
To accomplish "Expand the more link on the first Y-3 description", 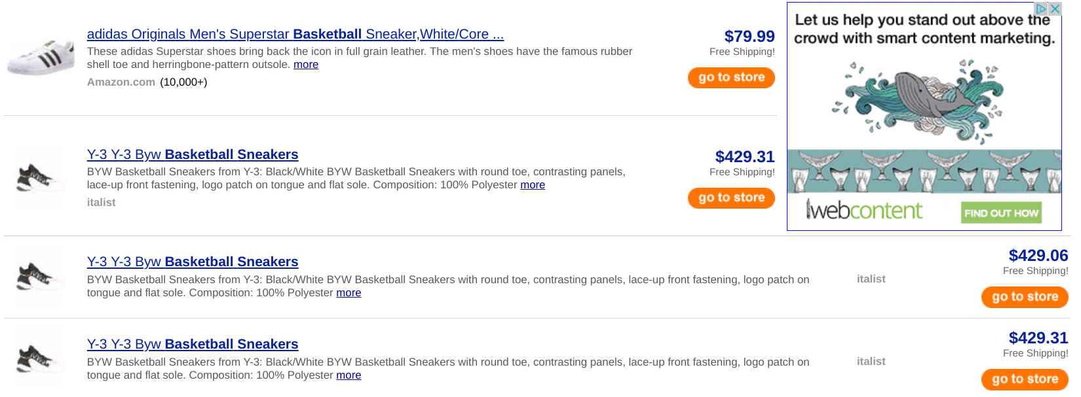I will tap(532, 185).
